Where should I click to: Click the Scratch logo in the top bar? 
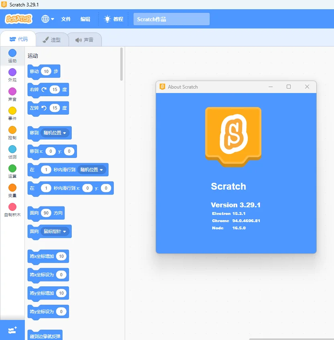pos(18,18)
